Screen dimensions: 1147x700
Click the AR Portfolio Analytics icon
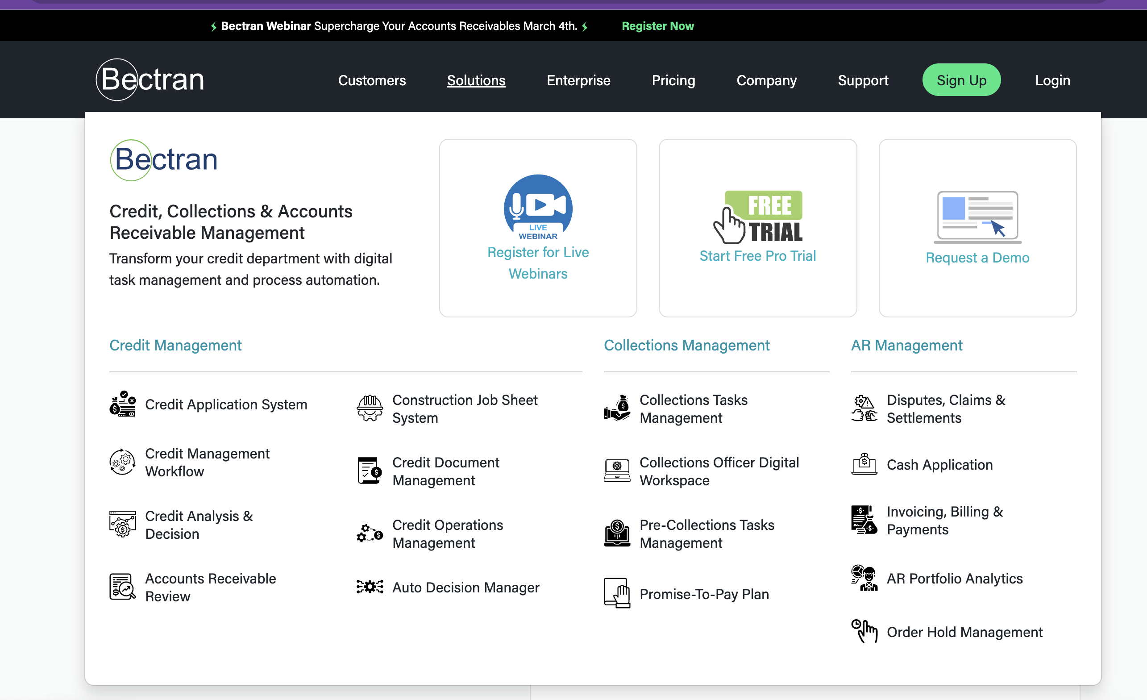click(864, 578)
